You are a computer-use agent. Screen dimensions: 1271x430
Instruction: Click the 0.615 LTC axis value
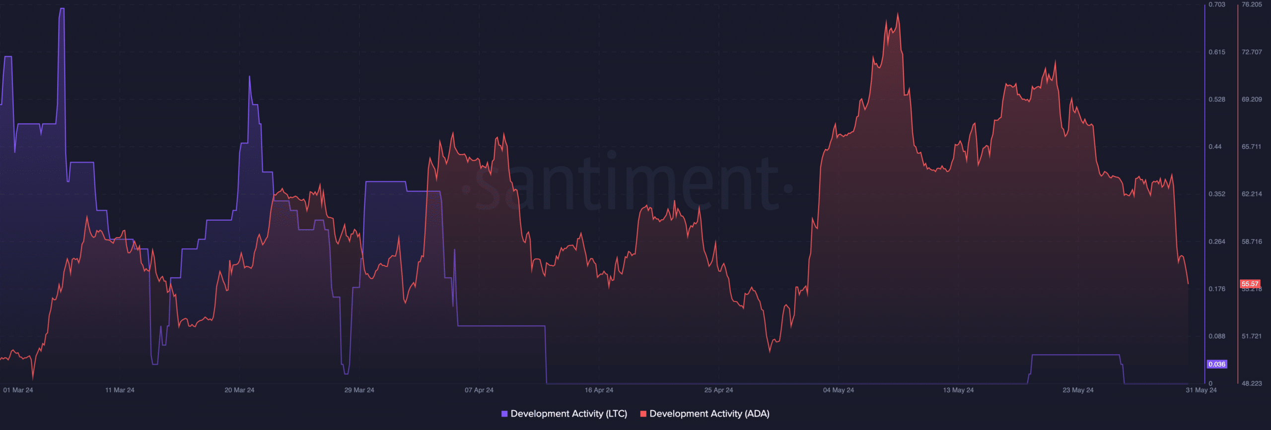coord(1217,52)
